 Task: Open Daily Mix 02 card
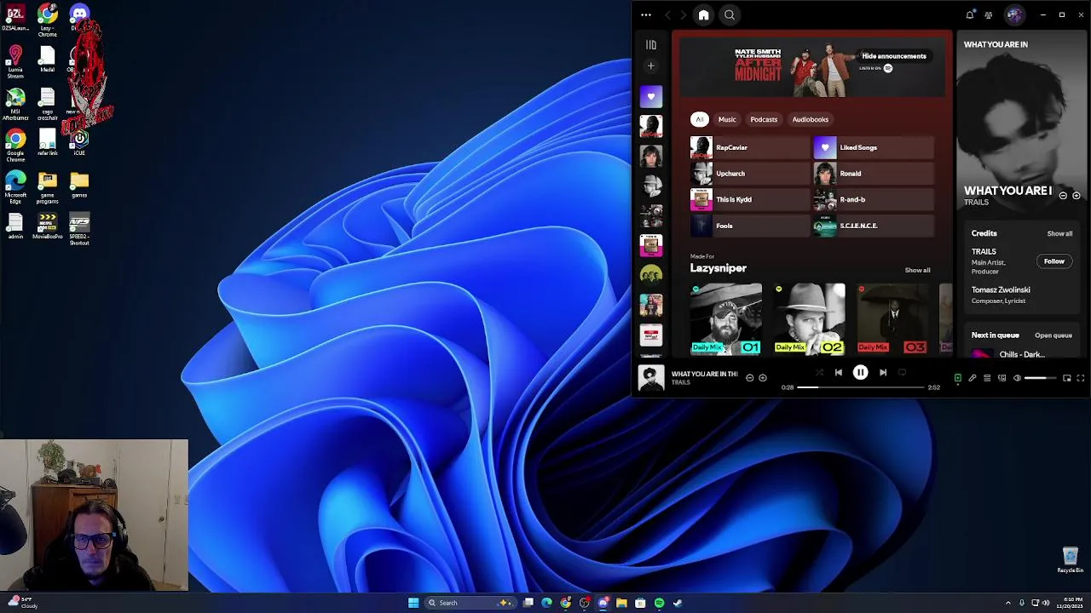[809, 319]
